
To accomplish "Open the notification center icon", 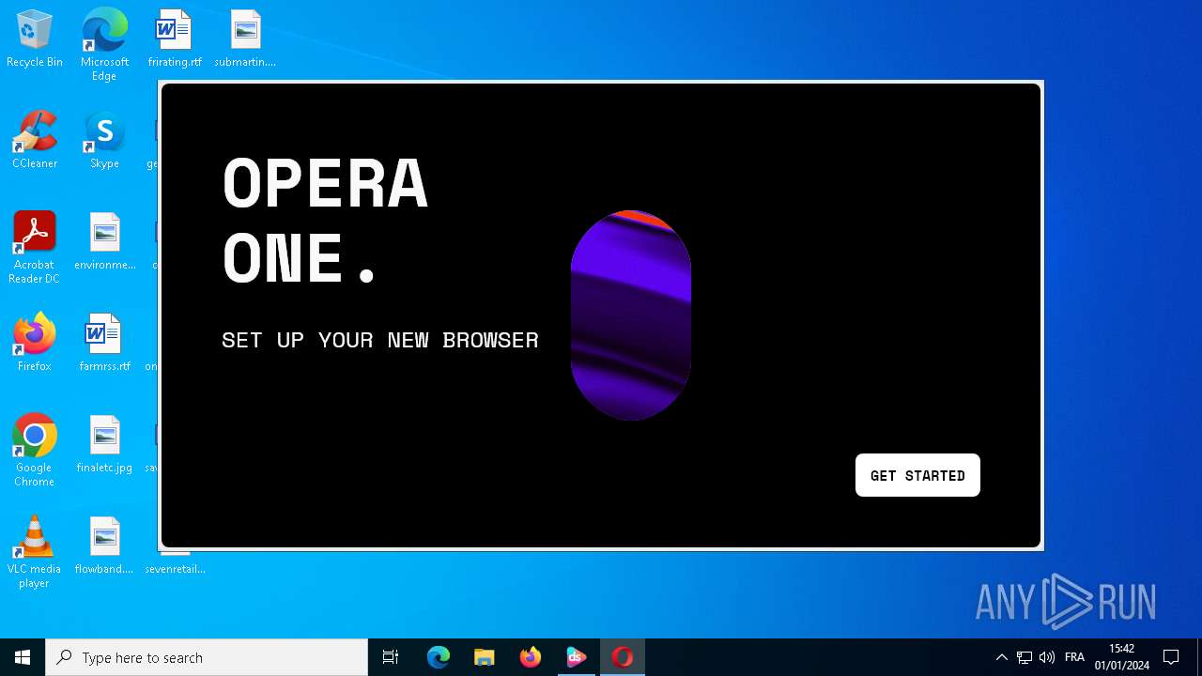I will (1171, 657).
